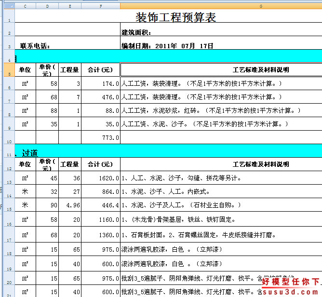Select row 20 header

tap(9, 278)
